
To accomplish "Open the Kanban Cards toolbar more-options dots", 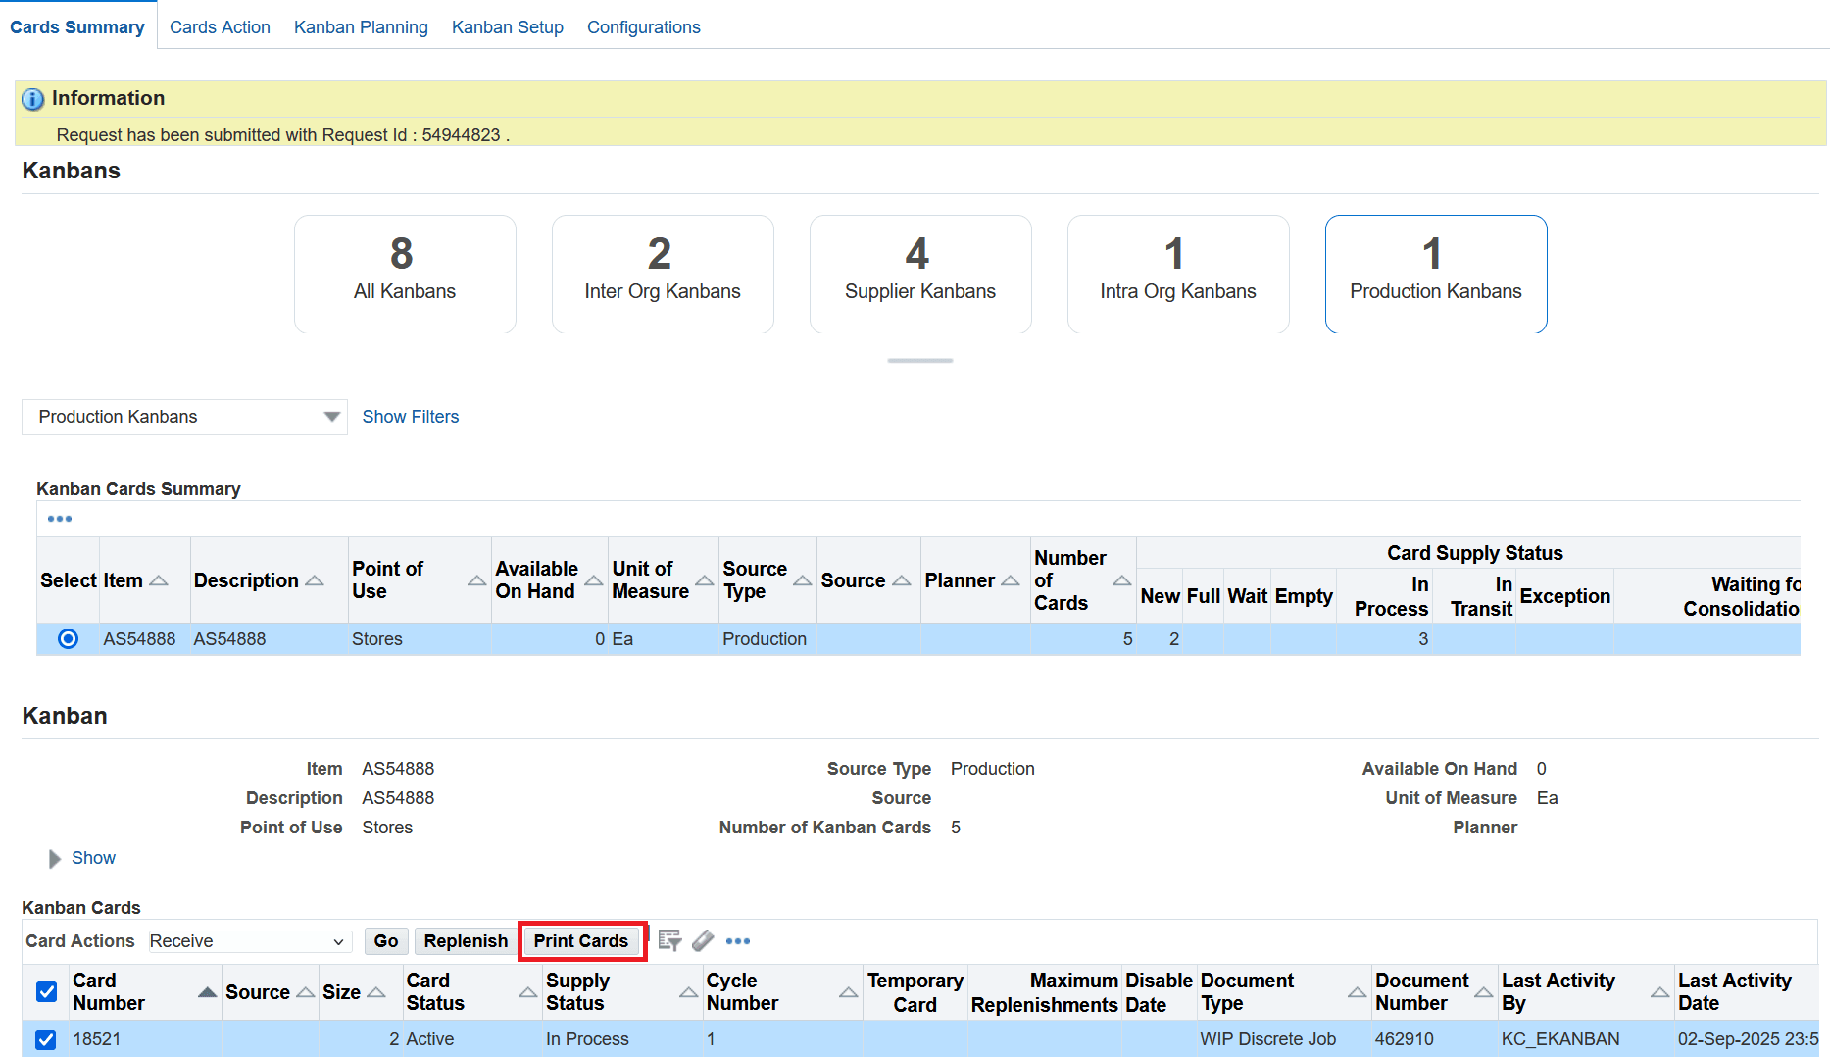I will pos(738,941).
